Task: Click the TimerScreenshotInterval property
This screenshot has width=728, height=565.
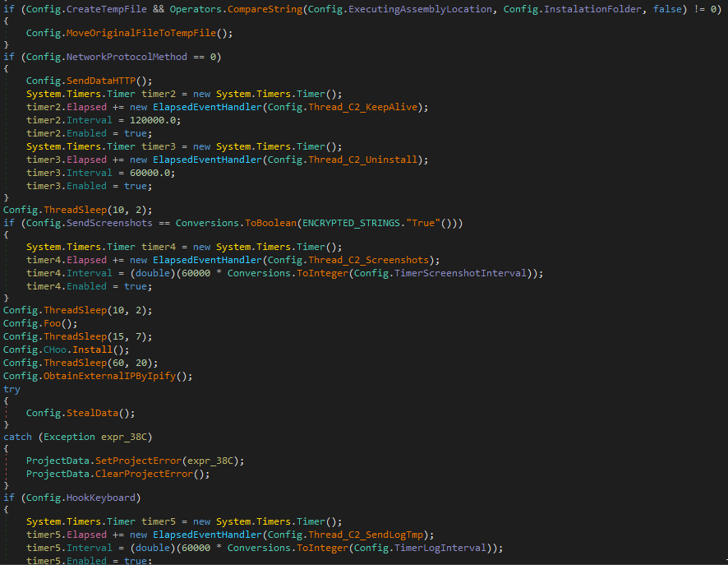Action: coord(461,273)
